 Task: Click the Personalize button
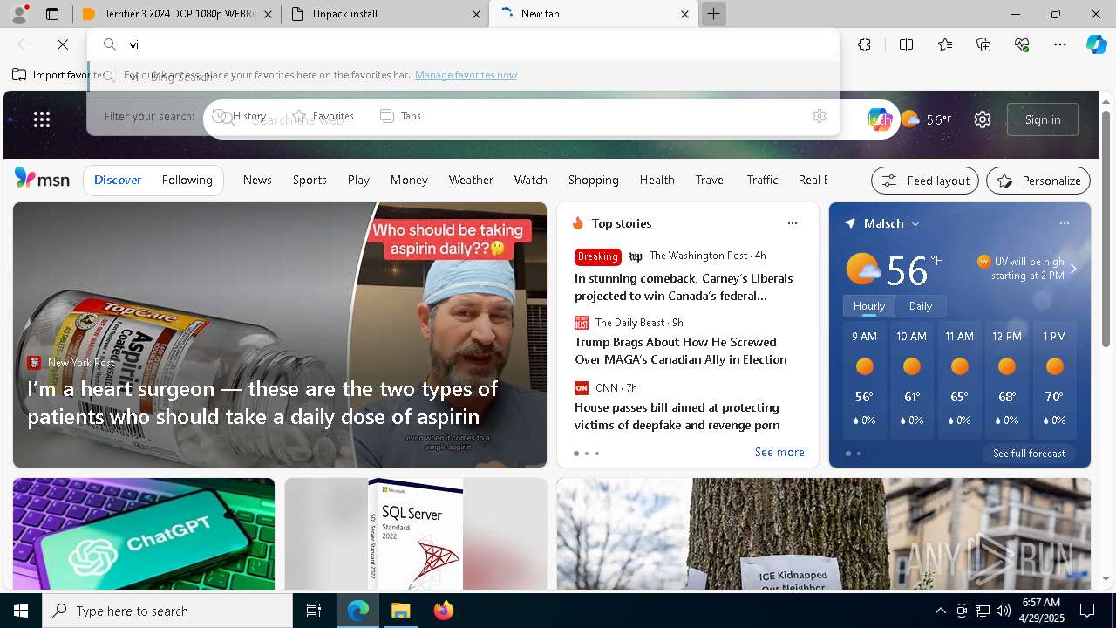(1038, 181)
